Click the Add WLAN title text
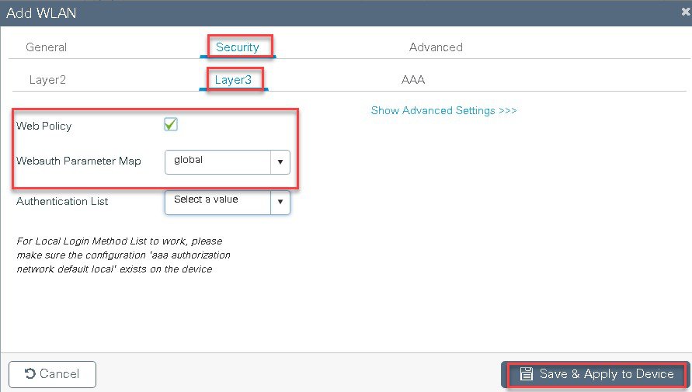This screenshot has height=392, width=692. point(41,12)
